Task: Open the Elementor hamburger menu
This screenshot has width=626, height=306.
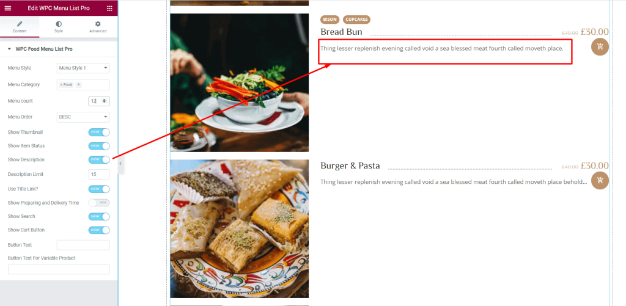Action: 7,8
